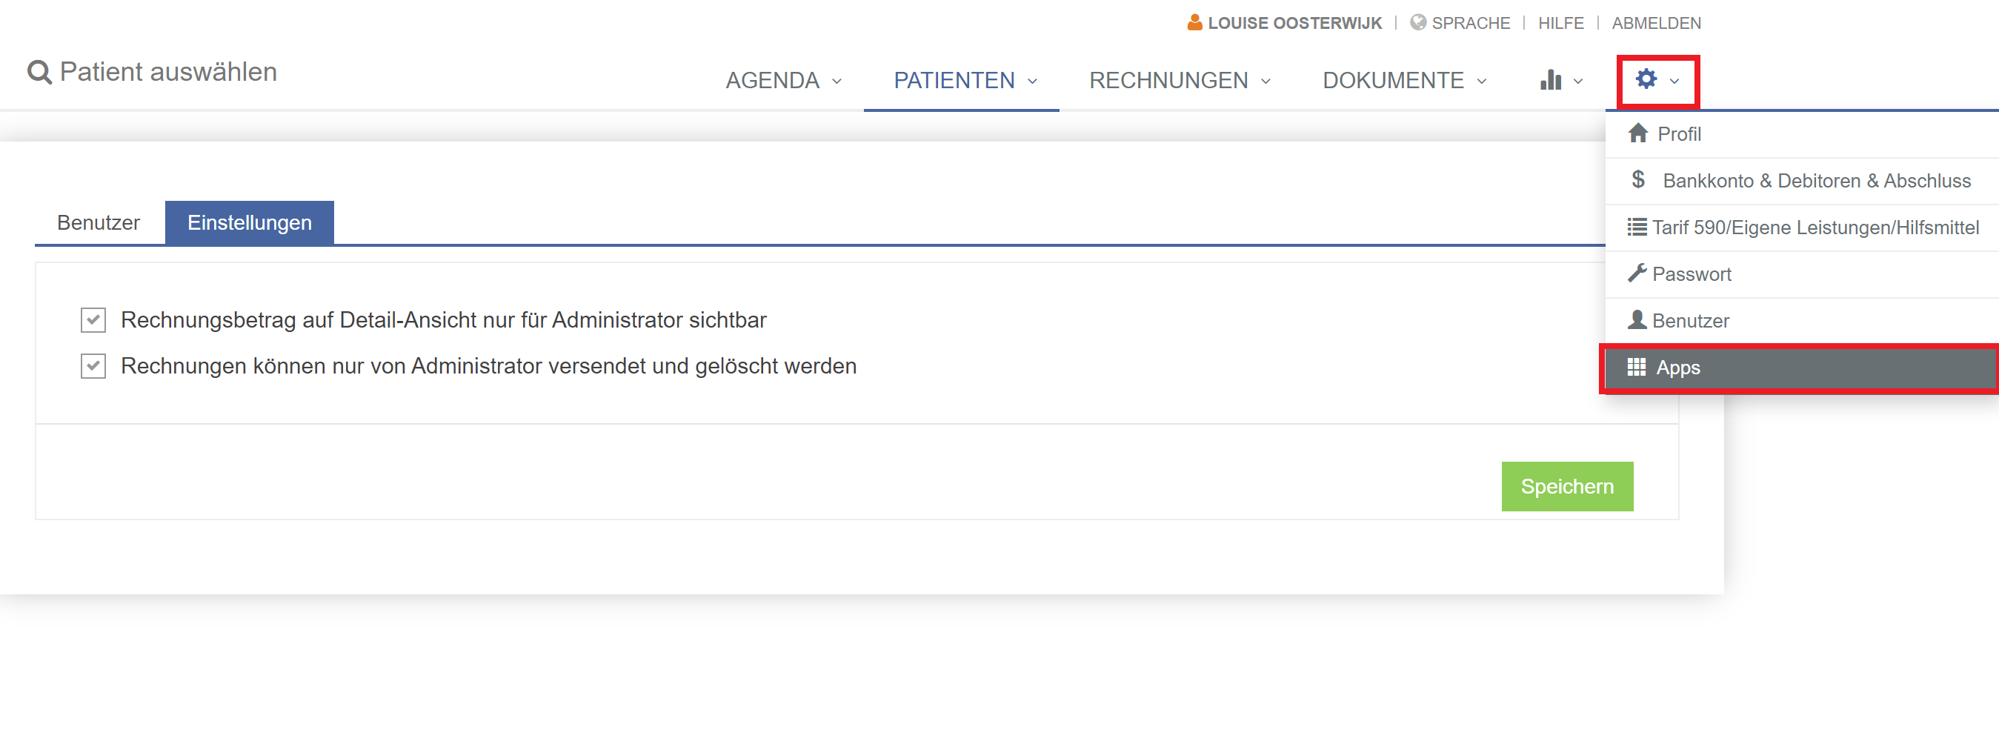Click the house icon beside Profil
This screenshot has height=750, width=1999.
click(x=1638, y=133)
